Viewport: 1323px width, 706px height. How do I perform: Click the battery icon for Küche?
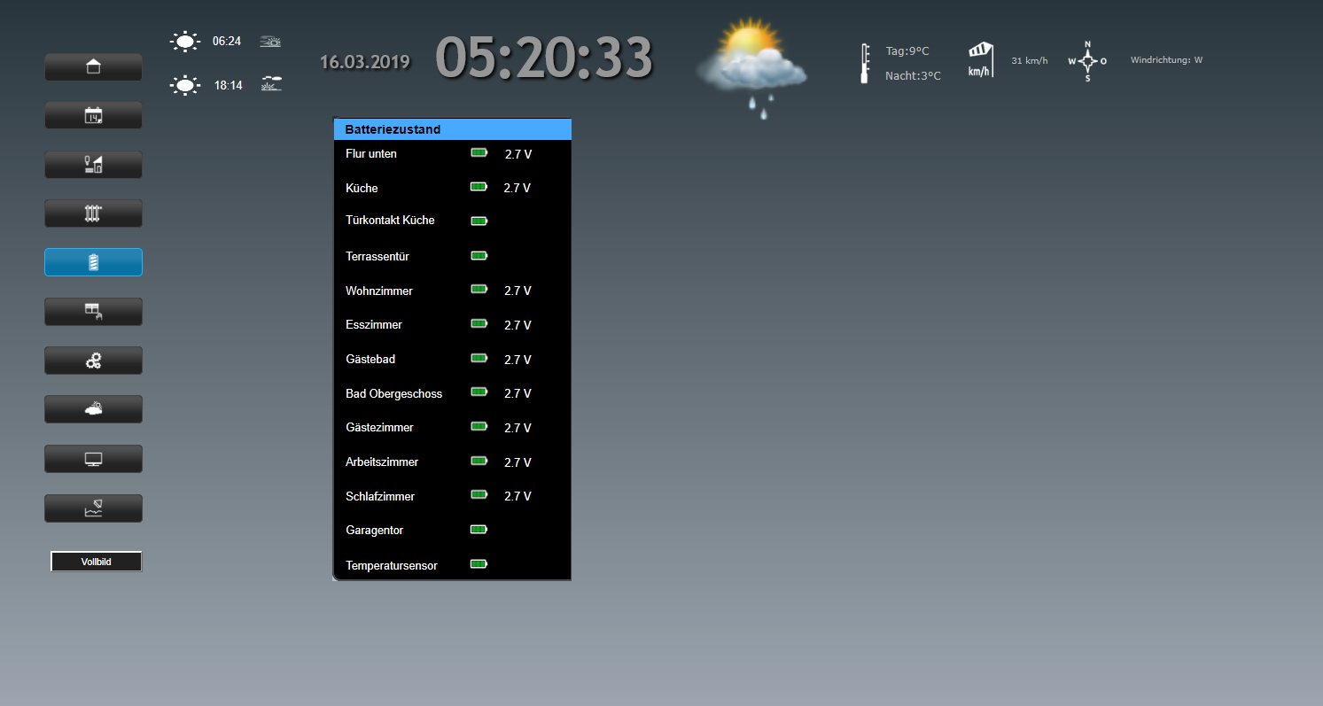coord(479,187)
